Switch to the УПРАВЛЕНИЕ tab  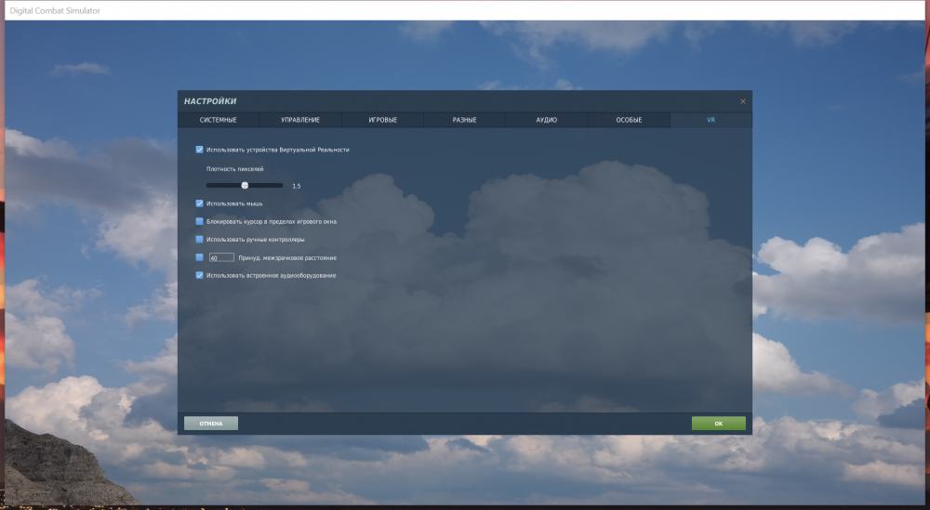coord(300,120)
